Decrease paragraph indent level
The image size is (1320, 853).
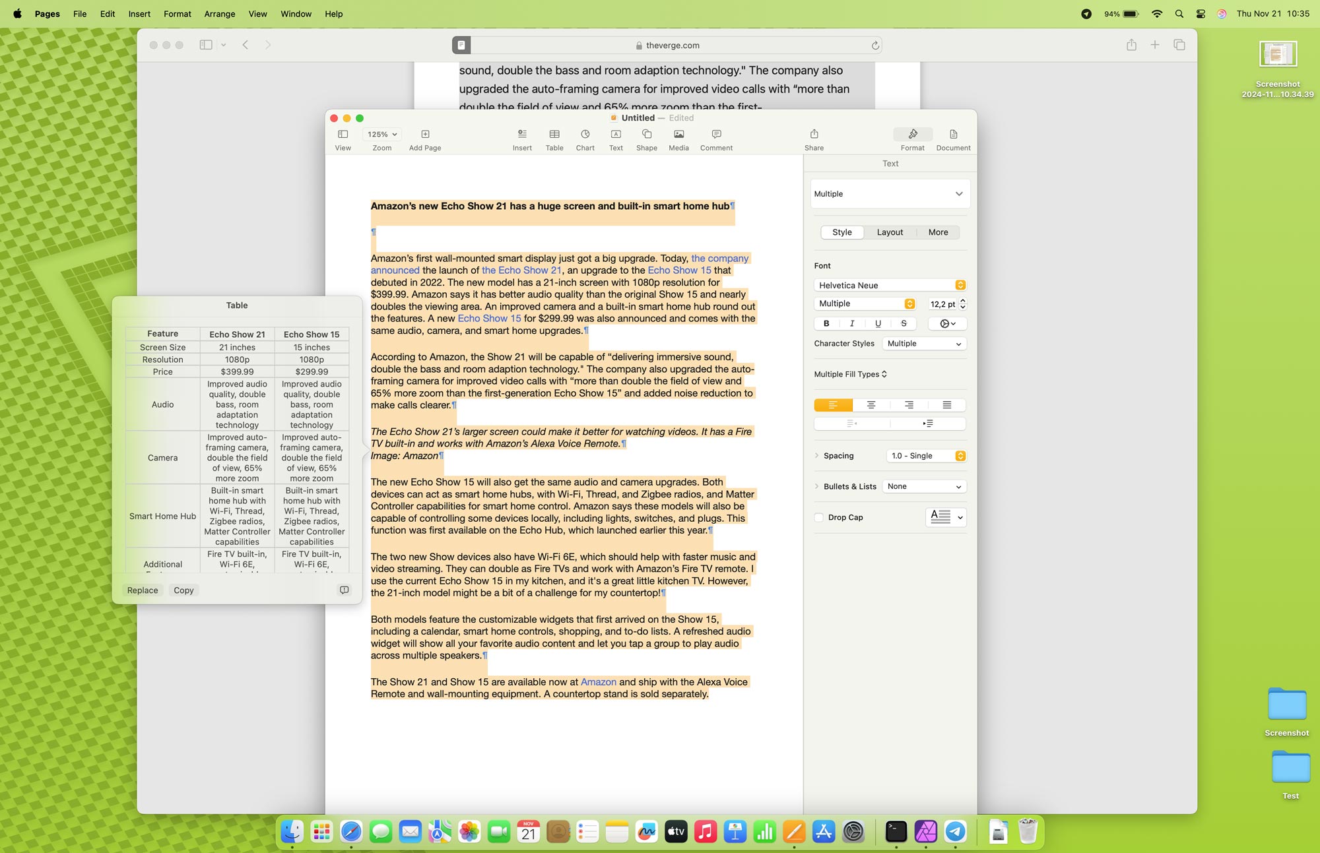coord(852,424)
